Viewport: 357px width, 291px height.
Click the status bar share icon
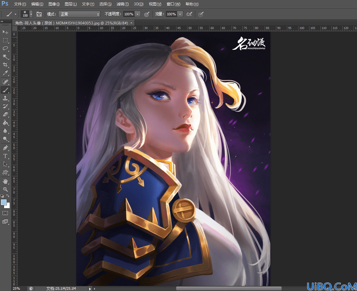tap(31, 288)
